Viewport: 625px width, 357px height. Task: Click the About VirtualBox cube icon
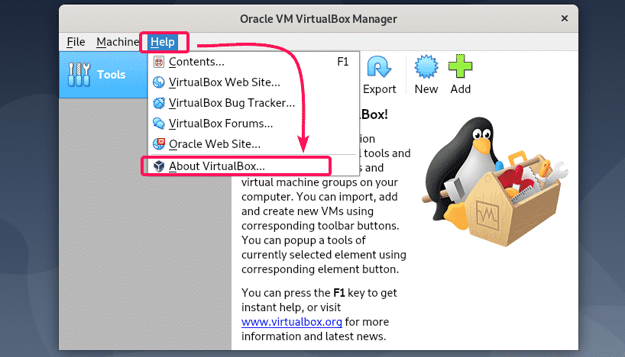159,166
